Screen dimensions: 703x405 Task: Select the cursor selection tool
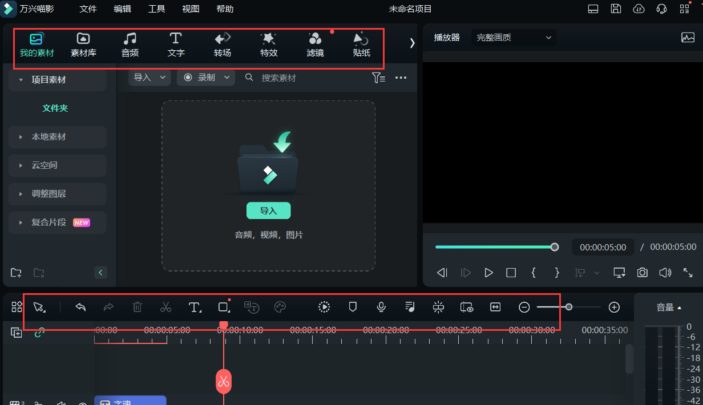38,307
